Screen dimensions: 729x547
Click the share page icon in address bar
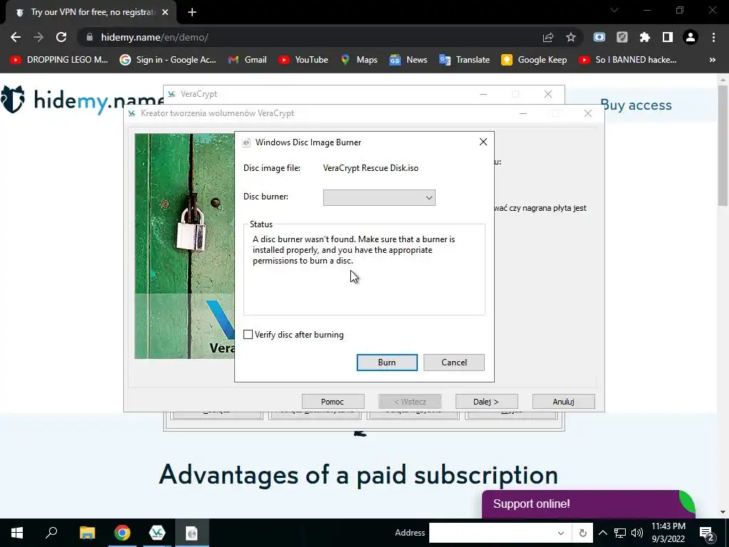[x=548, y=37]
